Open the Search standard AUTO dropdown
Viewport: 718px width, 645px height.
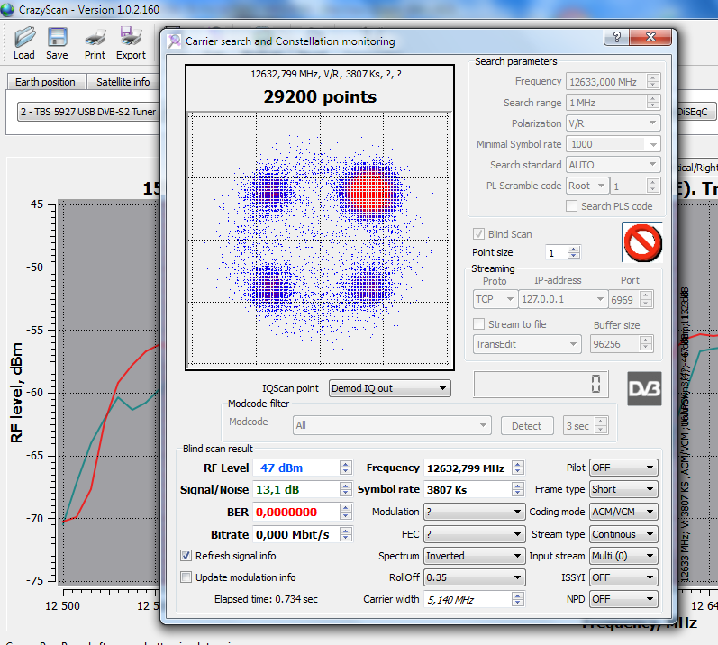pos(613,165)
